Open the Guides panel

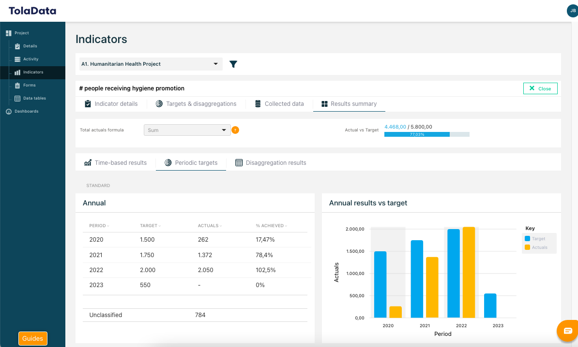point(32,338)
